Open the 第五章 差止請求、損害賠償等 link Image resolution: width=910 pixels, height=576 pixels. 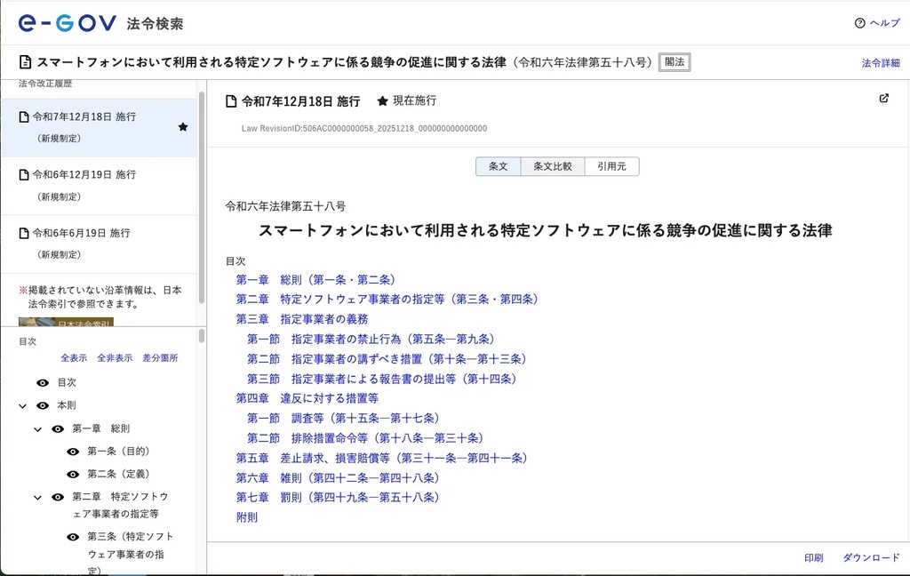pos(381,458)
